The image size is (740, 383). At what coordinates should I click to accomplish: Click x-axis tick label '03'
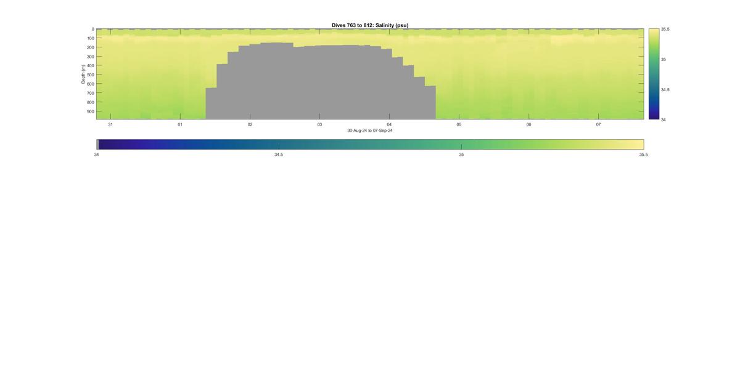click(319, 124)
